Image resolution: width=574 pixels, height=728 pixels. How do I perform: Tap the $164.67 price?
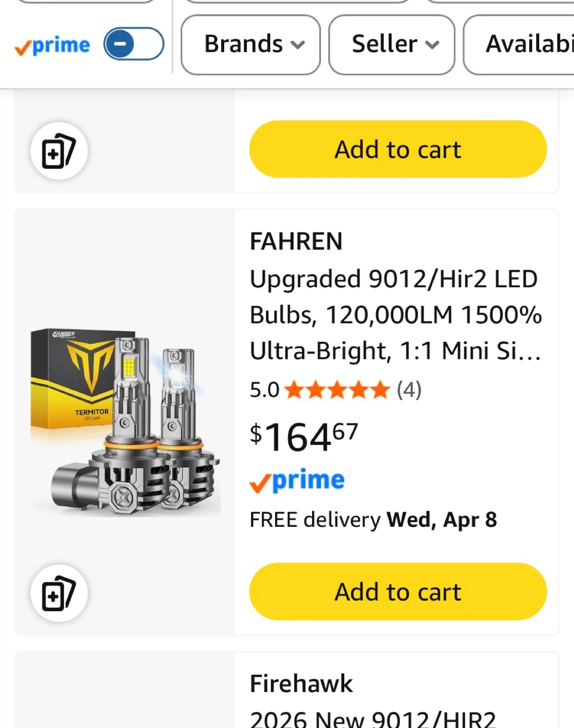pyautogui.click(x=304, y=437)
